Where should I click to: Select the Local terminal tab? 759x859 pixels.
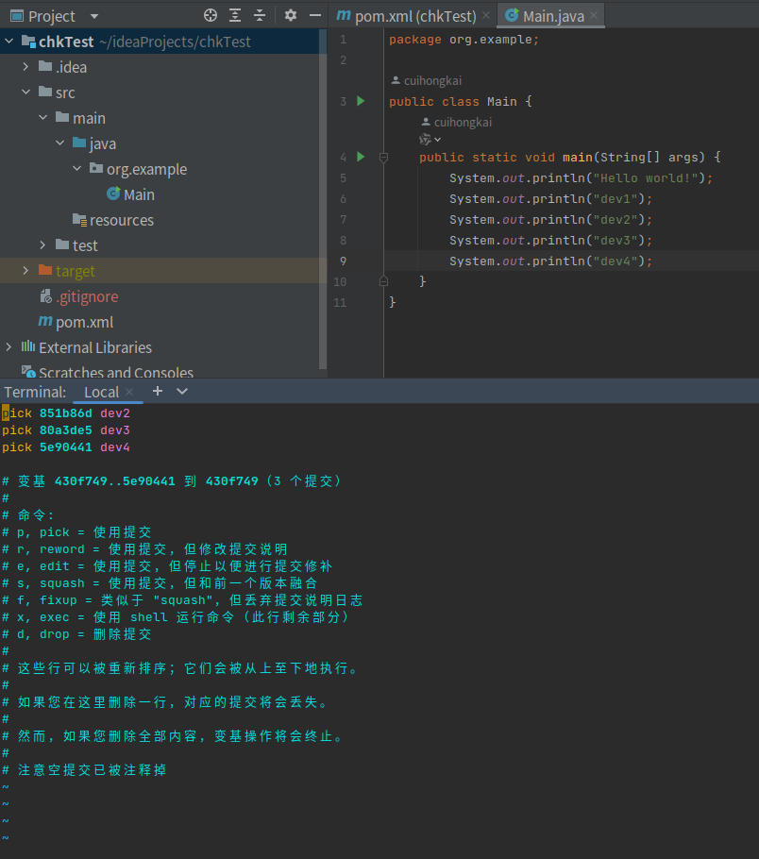coord(101,392)
